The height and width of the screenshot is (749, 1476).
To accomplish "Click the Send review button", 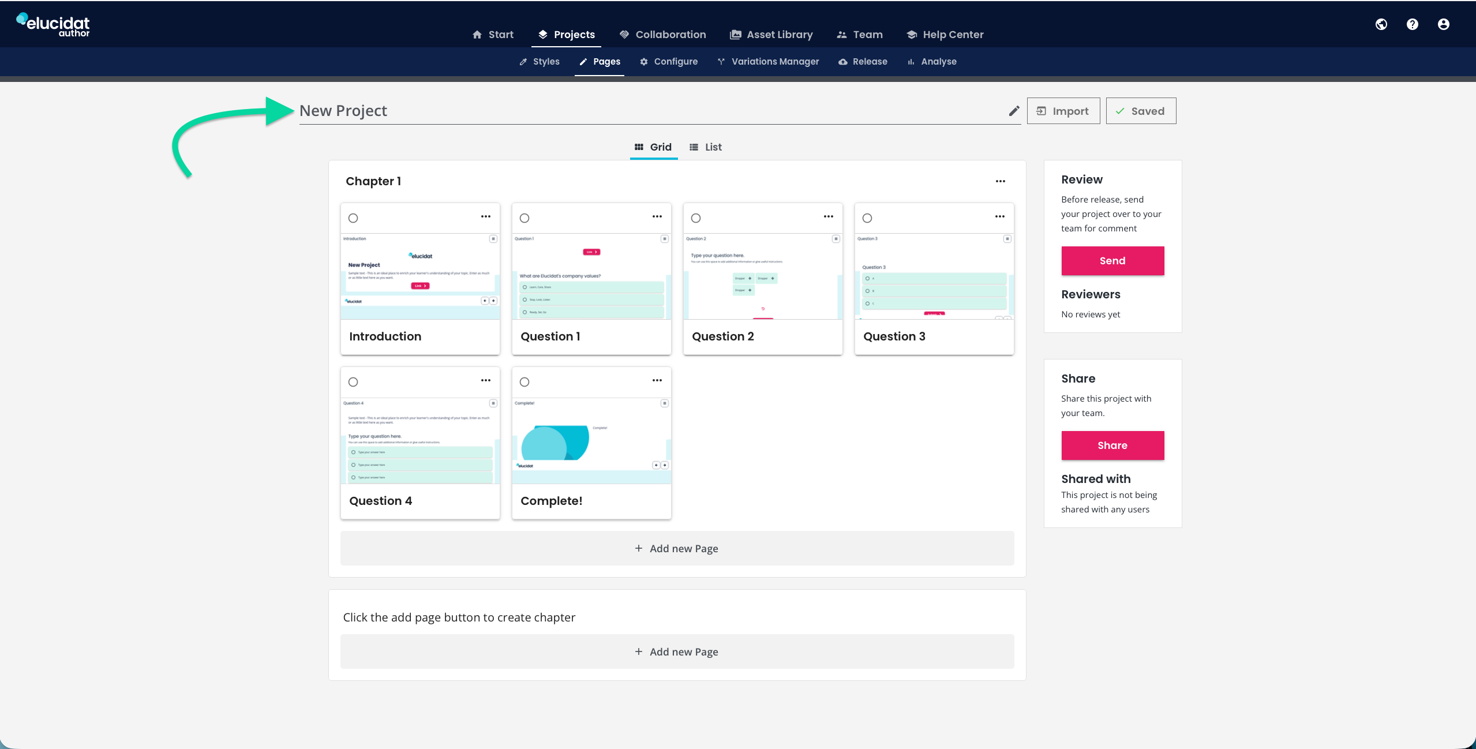I will pos(1112,261).
